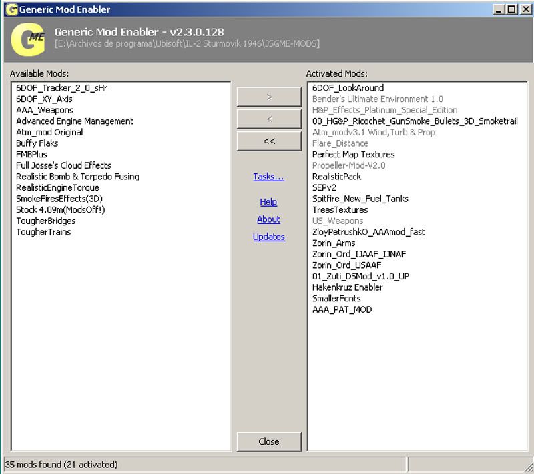Select SEPv2 activated mod
Image resolution: width=534 pixels, height=474 pixels.
[x=324, y=188]
